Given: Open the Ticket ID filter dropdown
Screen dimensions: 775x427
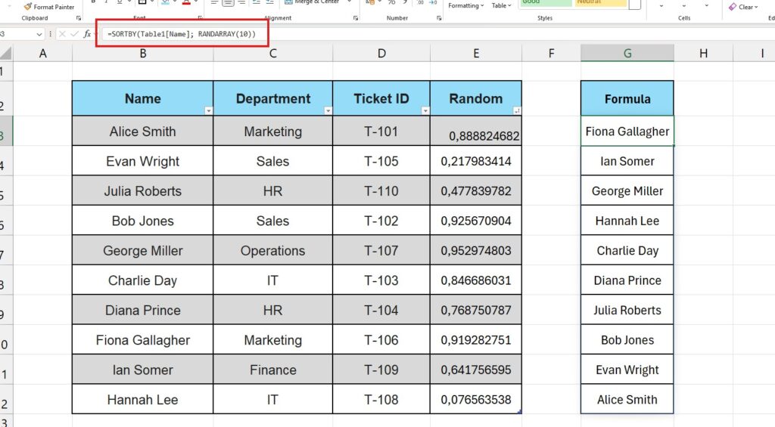Looking at the screenshot, I should click(x=425, y=111).
